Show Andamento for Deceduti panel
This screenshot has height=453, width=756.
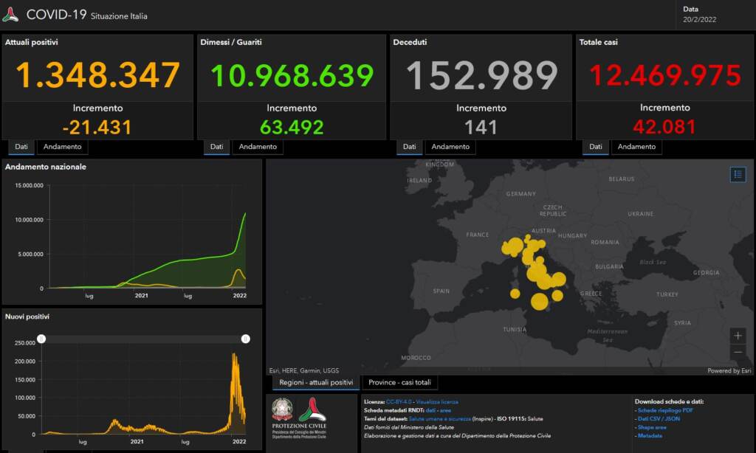[450, 147]
